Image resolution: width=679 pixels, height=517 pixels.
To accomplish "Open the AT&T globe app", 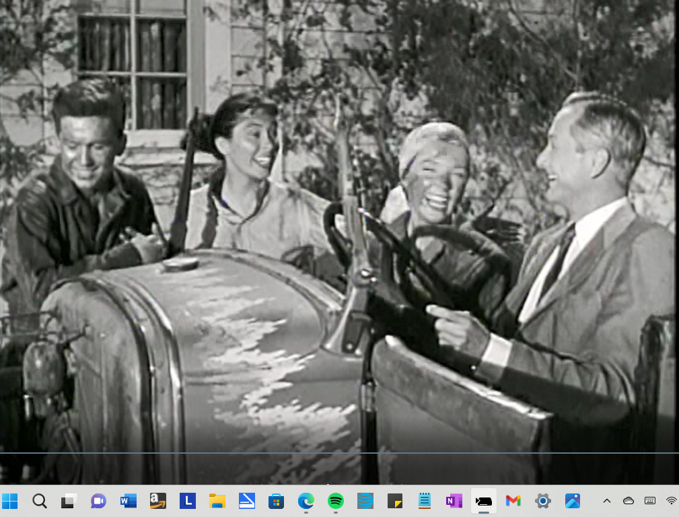I will pos(365,501).
